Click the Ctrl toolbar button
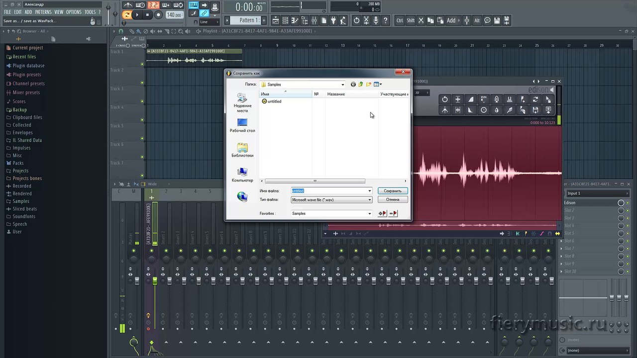 400,20
